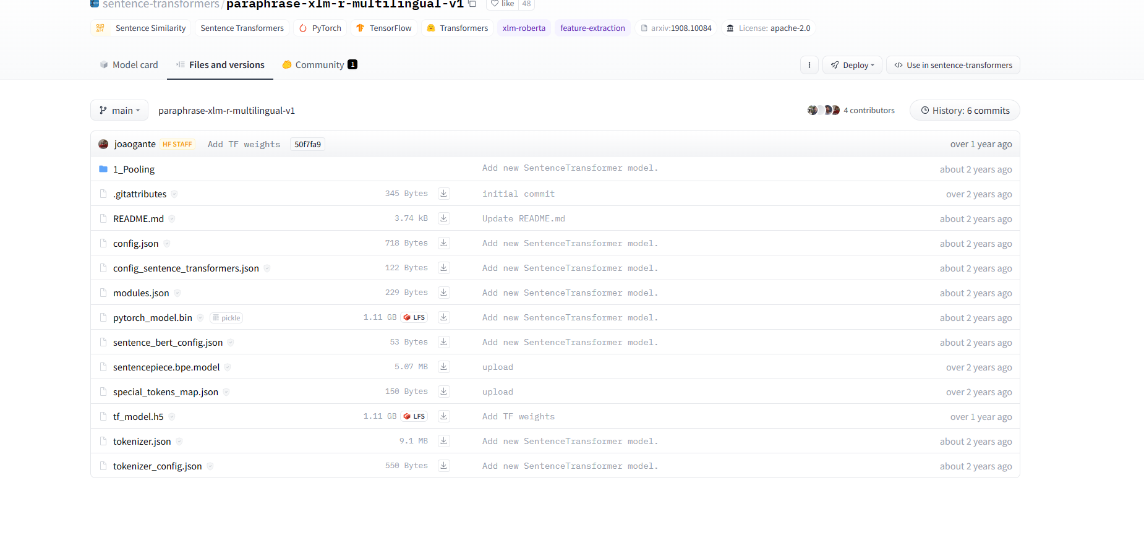1144x535 pixels.
Task: Open the tokenizer.json file
Action: [x=142, y=441]
